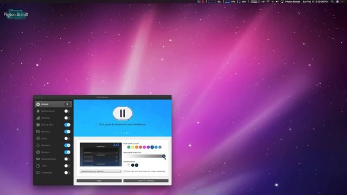Click the menu bar preview thumbnail
This screenshot has height=195, width=347.
pos(101,154)
